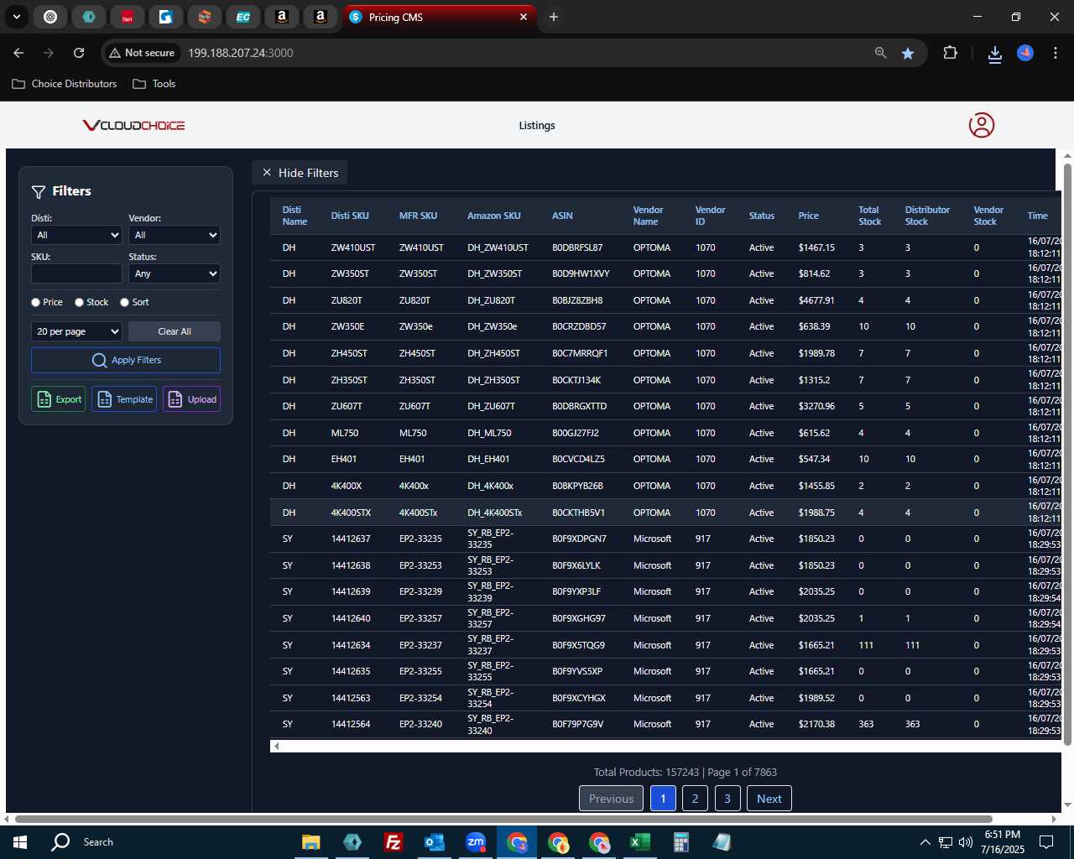This screenshot has height=859, width=1074.
Task: Open FileZilla from taskbar
Action: pyautogui.click(x=393, y=842)
